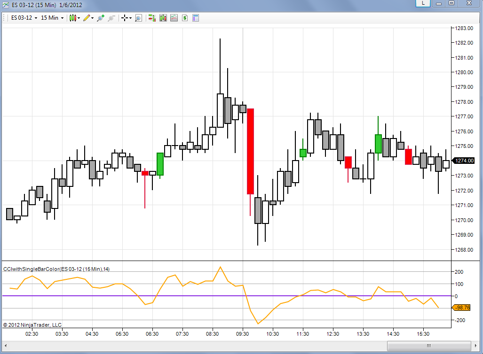
Task: Click the candlestick chart style icon
Action: 72,18
